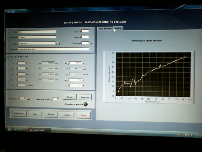Screen dimensions: 202x152
Task: Adjust the Wi weight spinner arrows
Action: tap(67, 63)
